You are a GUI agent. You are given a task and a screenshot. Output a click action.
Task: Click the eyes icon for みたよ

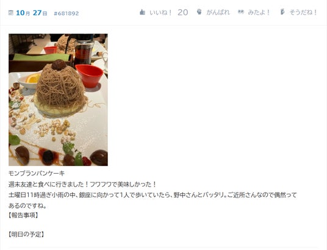point(240,12)
